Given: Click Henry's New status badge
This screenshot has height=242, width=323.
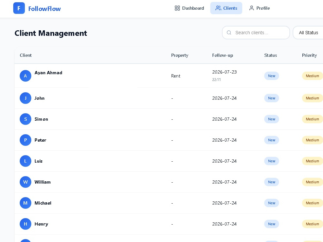Looking at the screenshot, I should click(272, 224).
